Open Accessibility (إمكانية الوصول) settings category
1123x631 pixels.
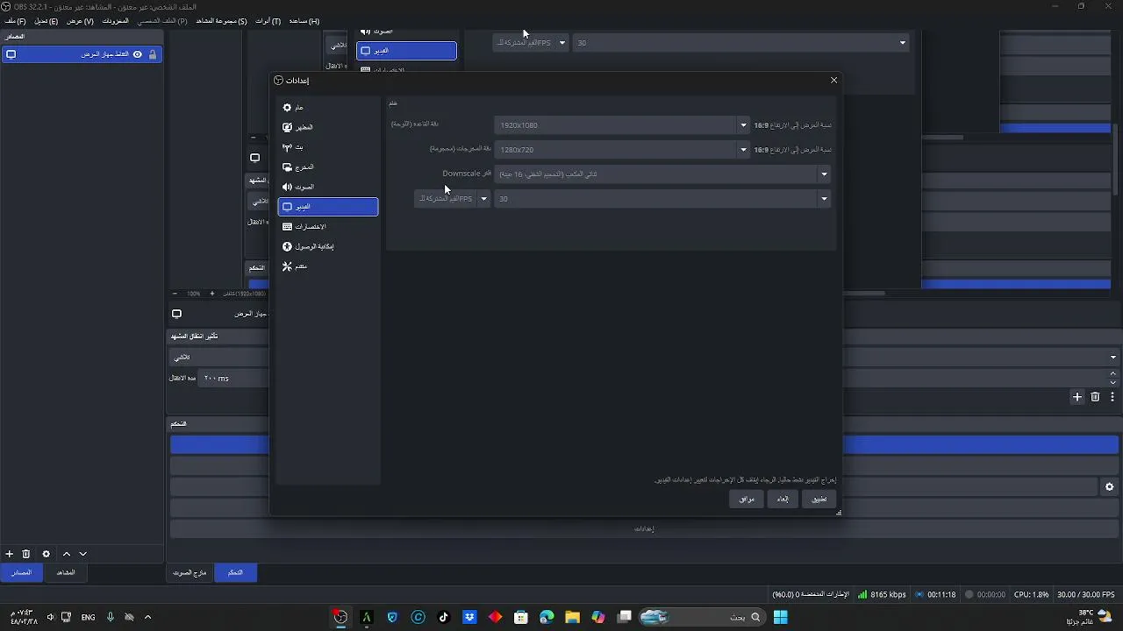pyautogui.click(x=327, y=246)
